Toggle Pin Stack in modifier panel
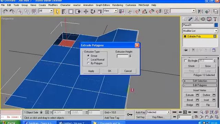220x124 pixels. click(x=186, y=50)
